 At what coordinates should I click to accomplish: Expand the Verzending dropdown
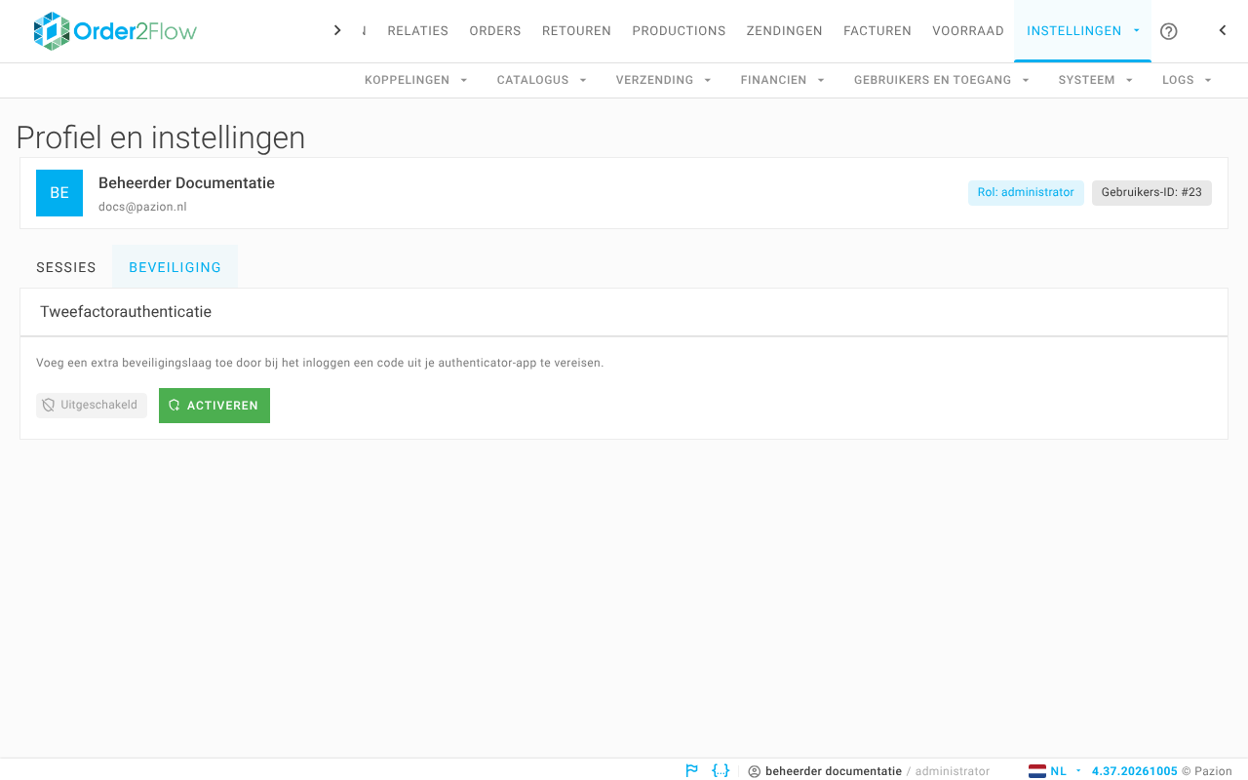click(x=664, y=80)
